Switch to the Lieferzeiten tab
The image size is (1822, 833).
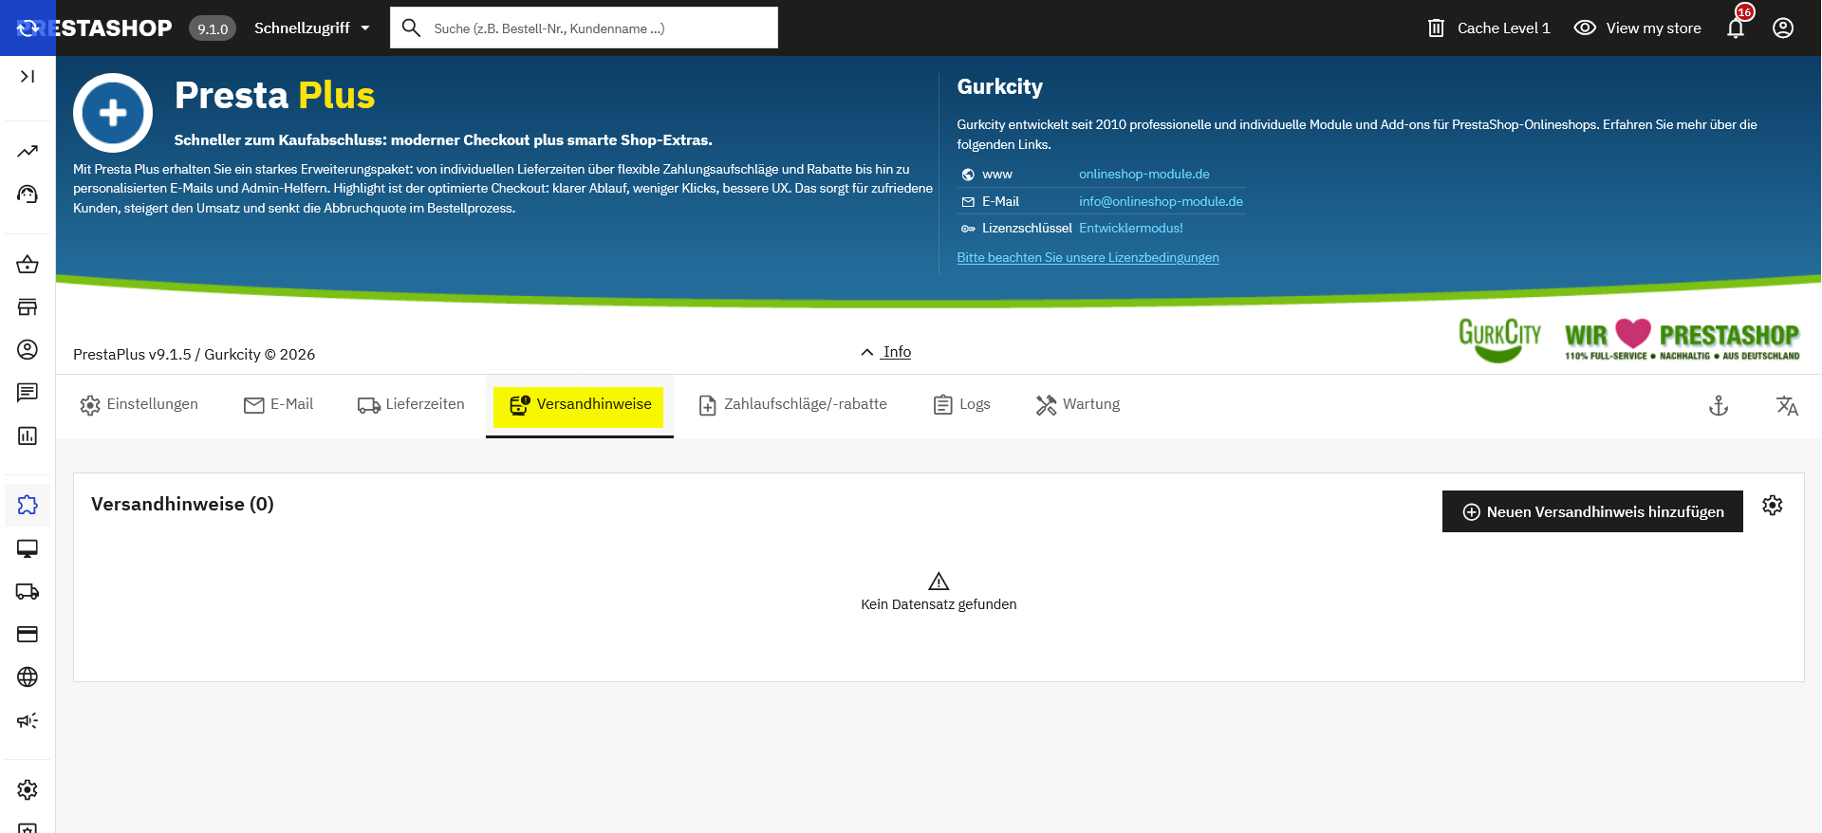tap(411, 405)
